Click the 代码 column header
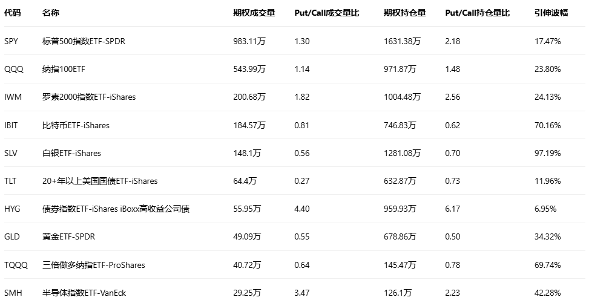 [x=12, y=13]
